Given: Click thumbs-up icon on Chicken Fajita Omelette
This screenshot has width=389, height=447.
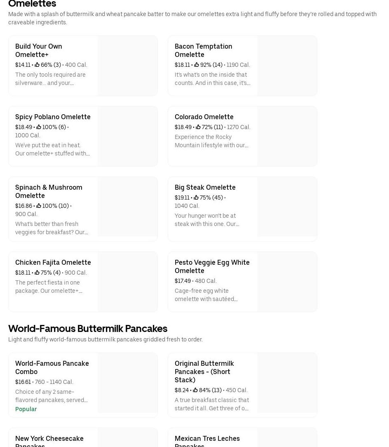Looking at the screenshot, I should [37, 273].
